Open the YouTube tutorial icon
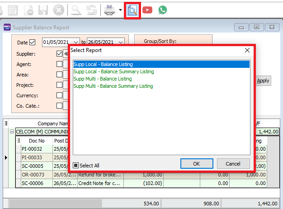The image size is (283, 209). pyautogui.click(x=147, y=9)
